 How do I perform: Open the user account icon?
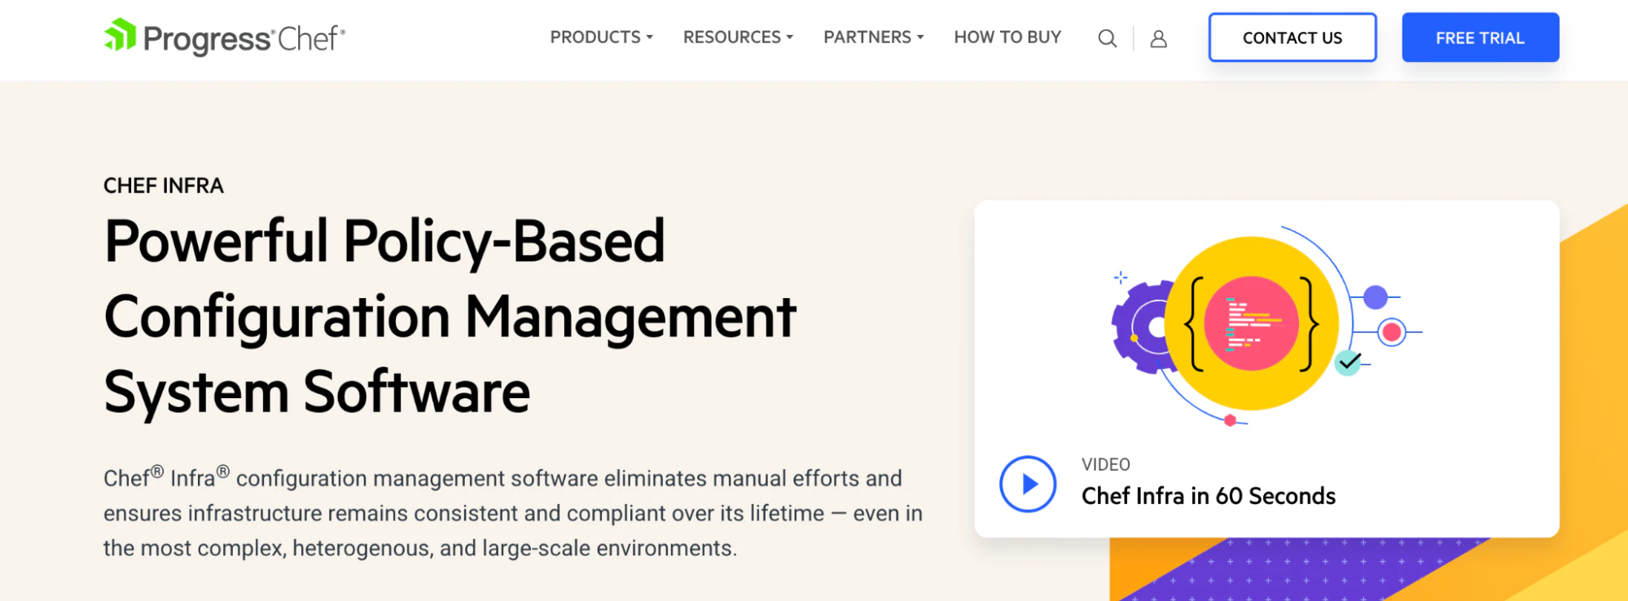(x=1158, y=38)
